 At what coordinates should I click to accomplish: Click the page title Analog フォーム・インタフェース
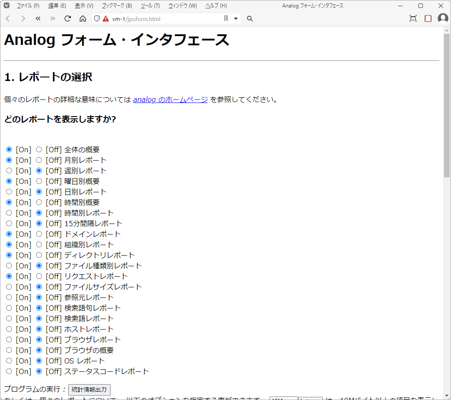(x=116, y=40)
